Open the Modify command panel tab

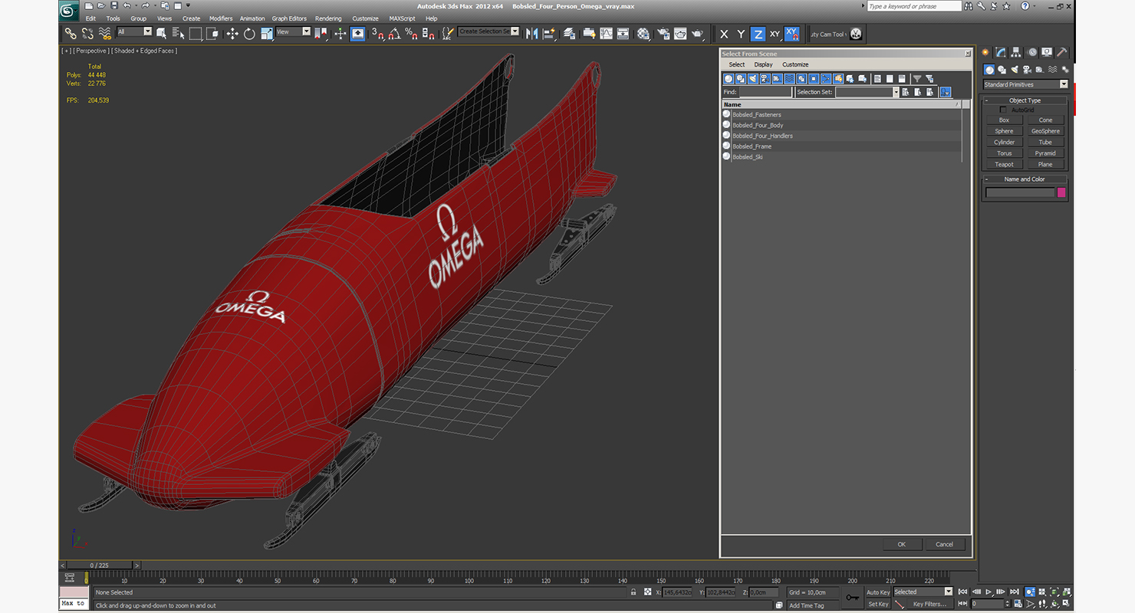(1001, 52)
